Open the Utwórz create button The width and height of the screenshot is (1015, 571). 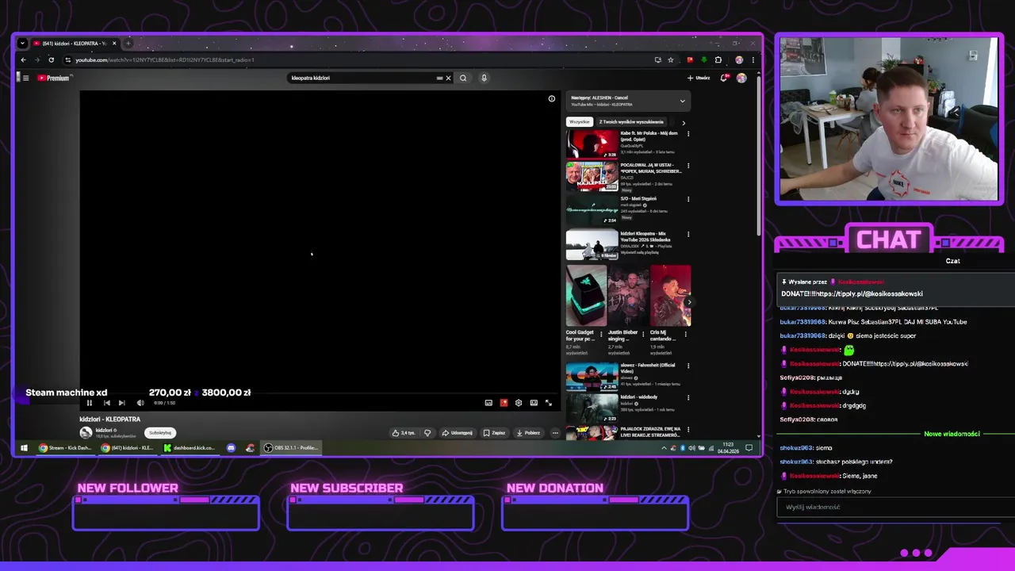click(699, 78)
